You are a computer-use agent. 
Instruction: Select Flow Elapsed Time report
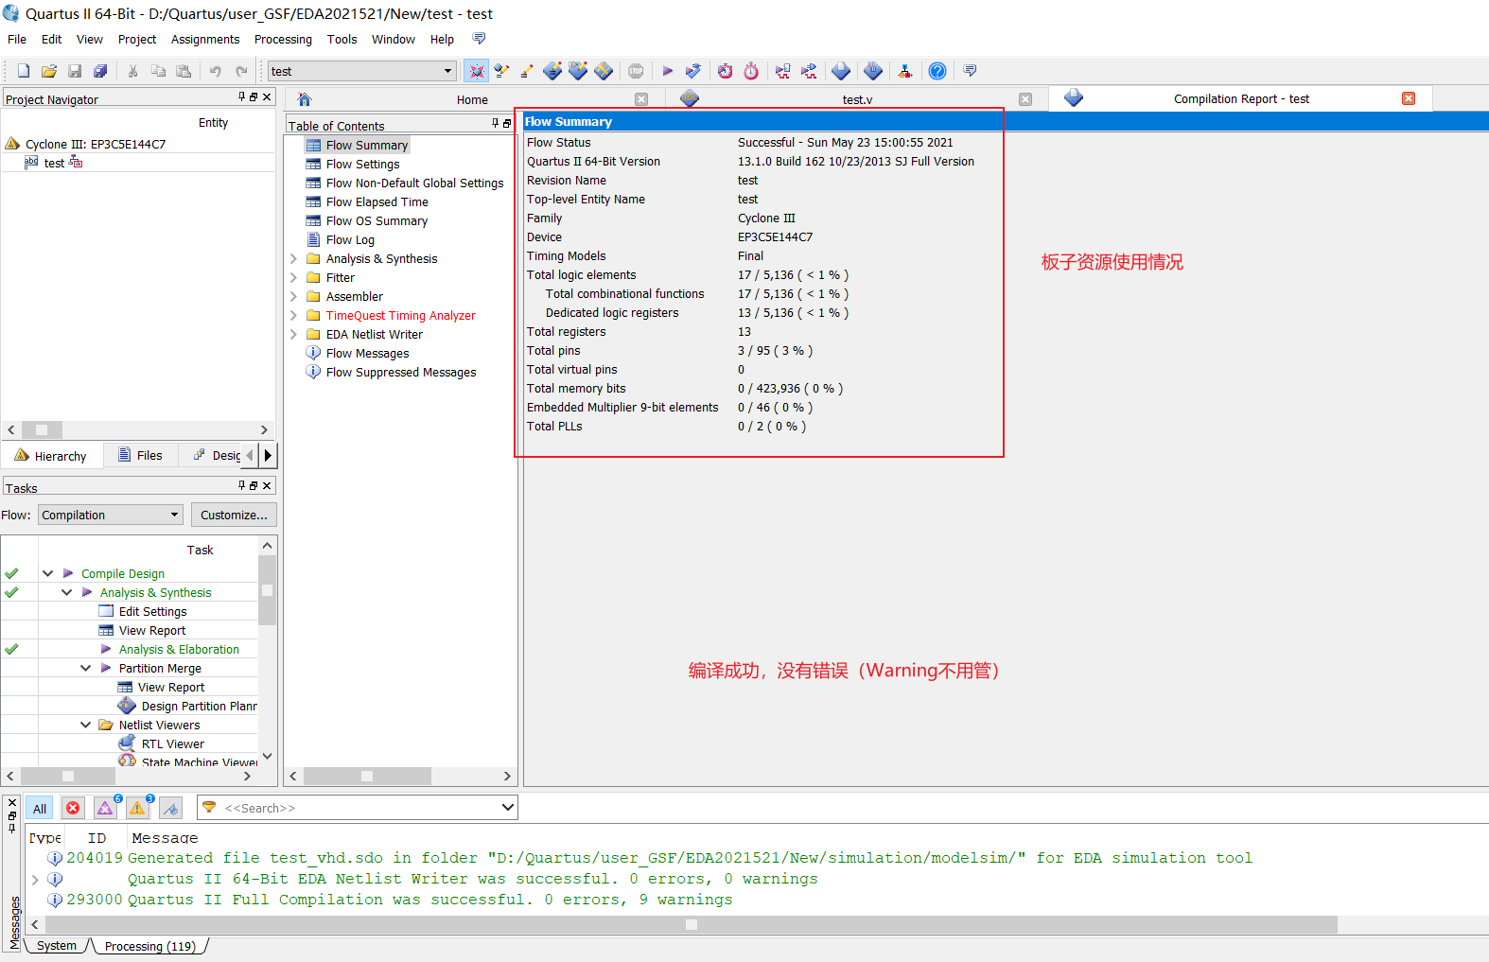coord(377,201)
